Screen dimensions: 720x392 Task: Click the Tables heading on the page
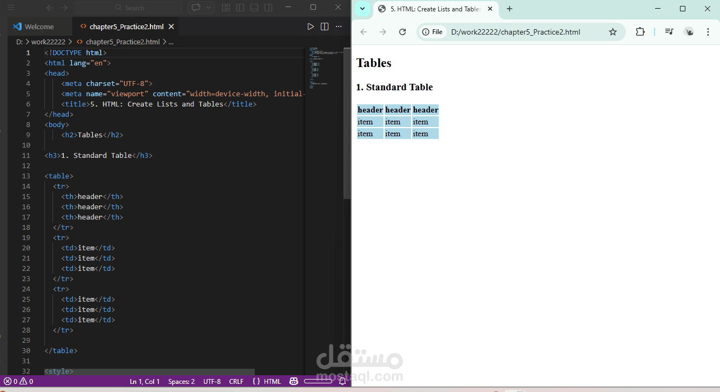tap(374, 63)
